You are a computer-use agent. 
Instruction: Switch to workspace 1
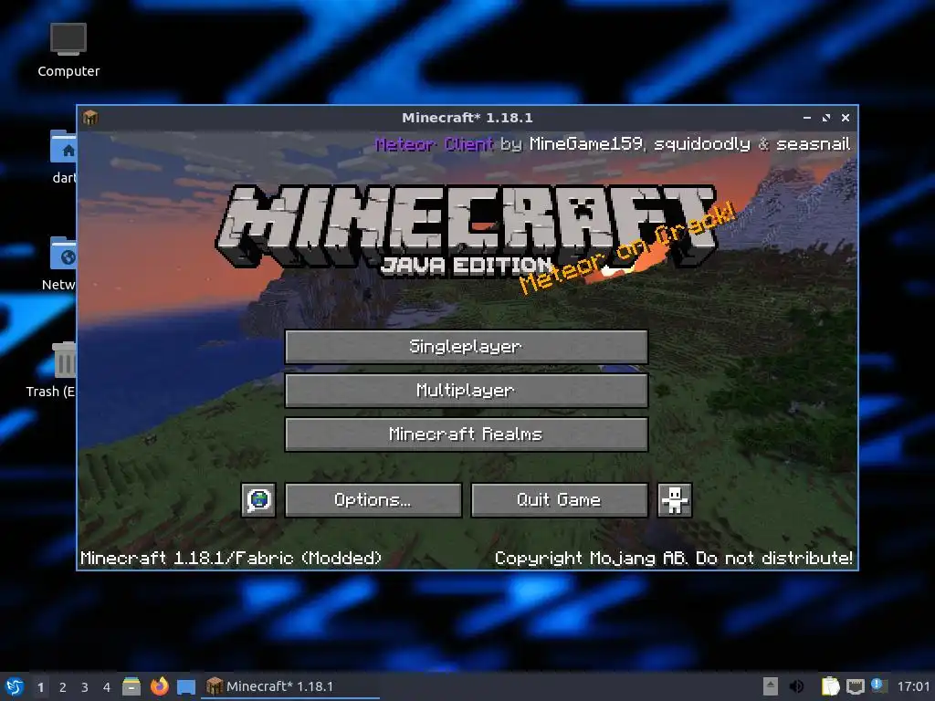[x=40, y=687]
